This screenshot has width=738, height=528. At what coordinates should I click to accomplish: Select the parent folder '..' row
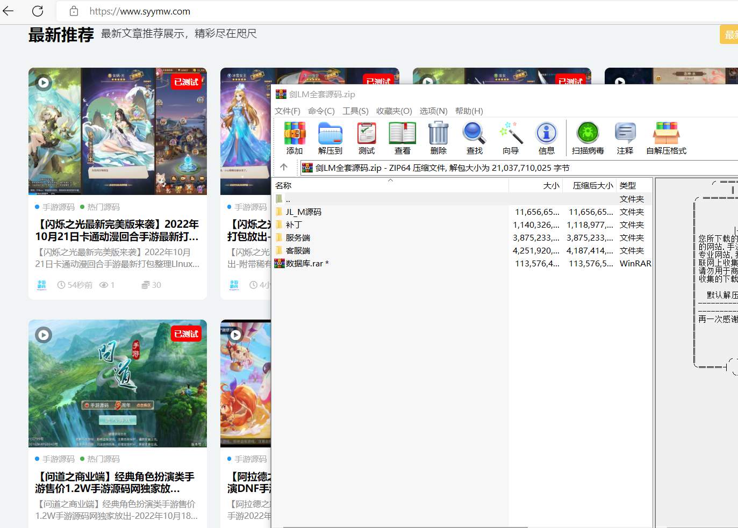click(x=462, y=199)
